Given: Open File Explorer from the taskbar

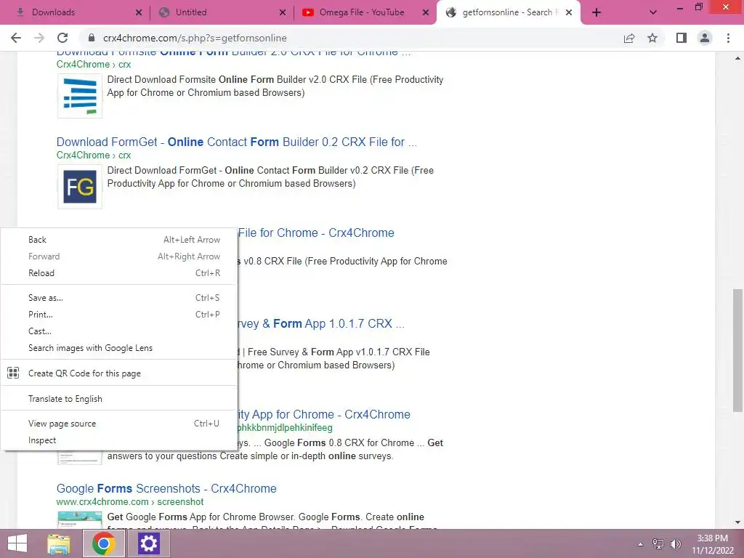Looking at the screenshot, I should pos(59,543).
